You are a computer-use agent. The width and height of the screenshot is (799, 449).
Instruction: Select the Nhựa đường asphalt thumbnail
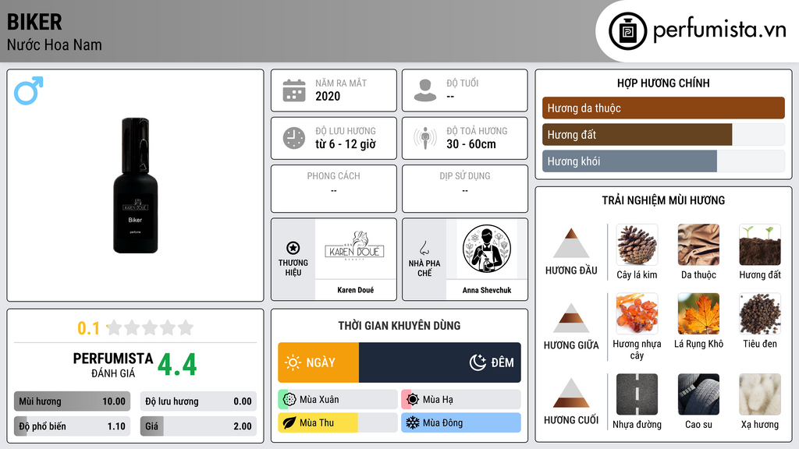pos(637,394)
